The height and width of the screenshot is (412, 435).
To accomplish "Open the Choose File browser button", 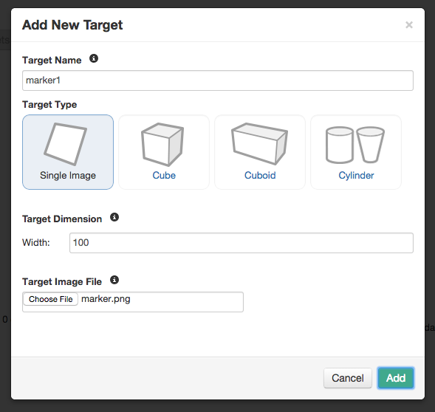I will [50, 299].
